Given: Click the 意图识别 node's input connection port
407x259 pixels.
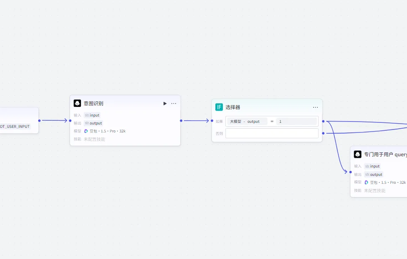Looking at the screenshot, I should (x=70, y=121).
